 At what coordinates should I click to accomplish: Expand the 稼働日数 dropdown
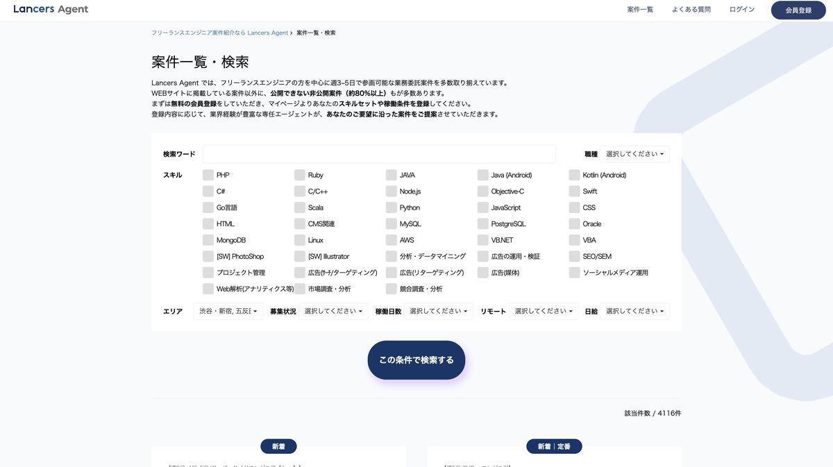[x=439, y=312]
